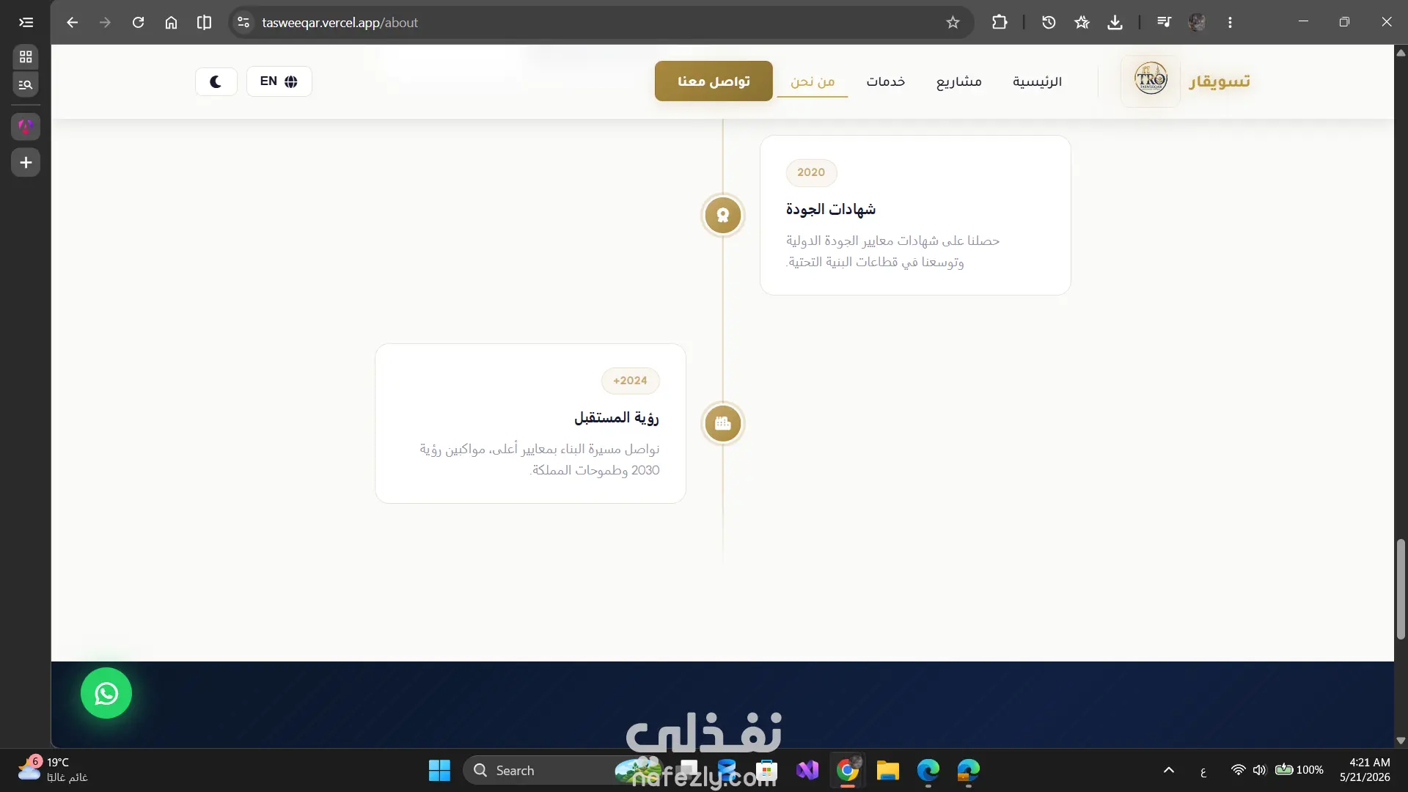
Task: Open the downloads panel
Action: pos(1115,22)
